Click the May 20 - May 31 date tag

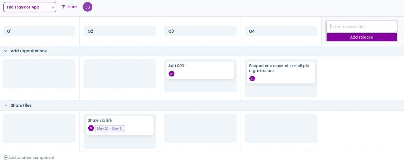[110, 129]
